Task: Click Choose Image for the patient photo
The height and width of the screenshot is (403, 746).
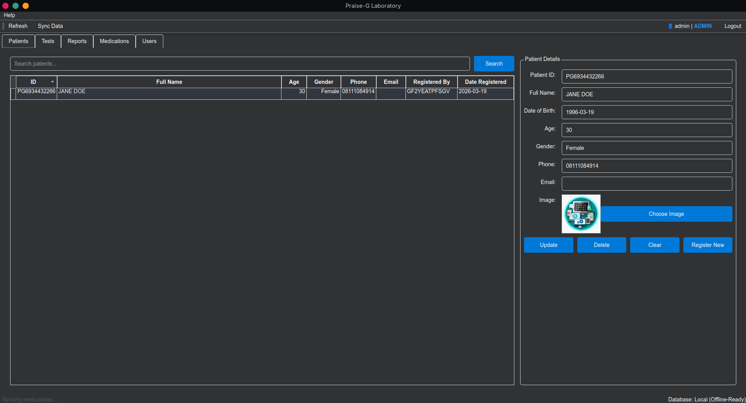Action: click(666, 214)
